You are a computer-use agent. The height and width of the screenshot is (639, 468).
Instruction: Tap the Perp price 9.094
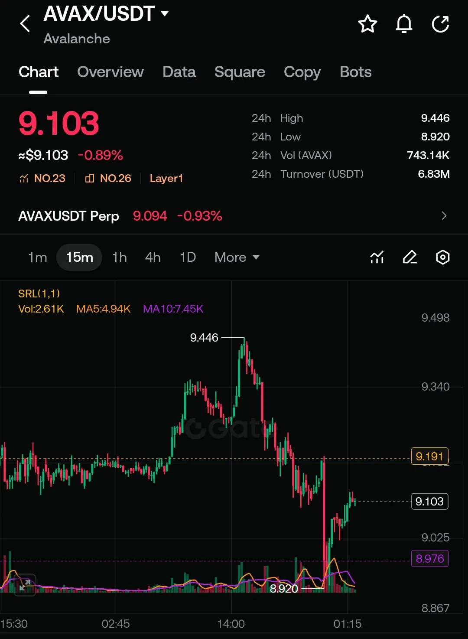click(x=150, y=215)
